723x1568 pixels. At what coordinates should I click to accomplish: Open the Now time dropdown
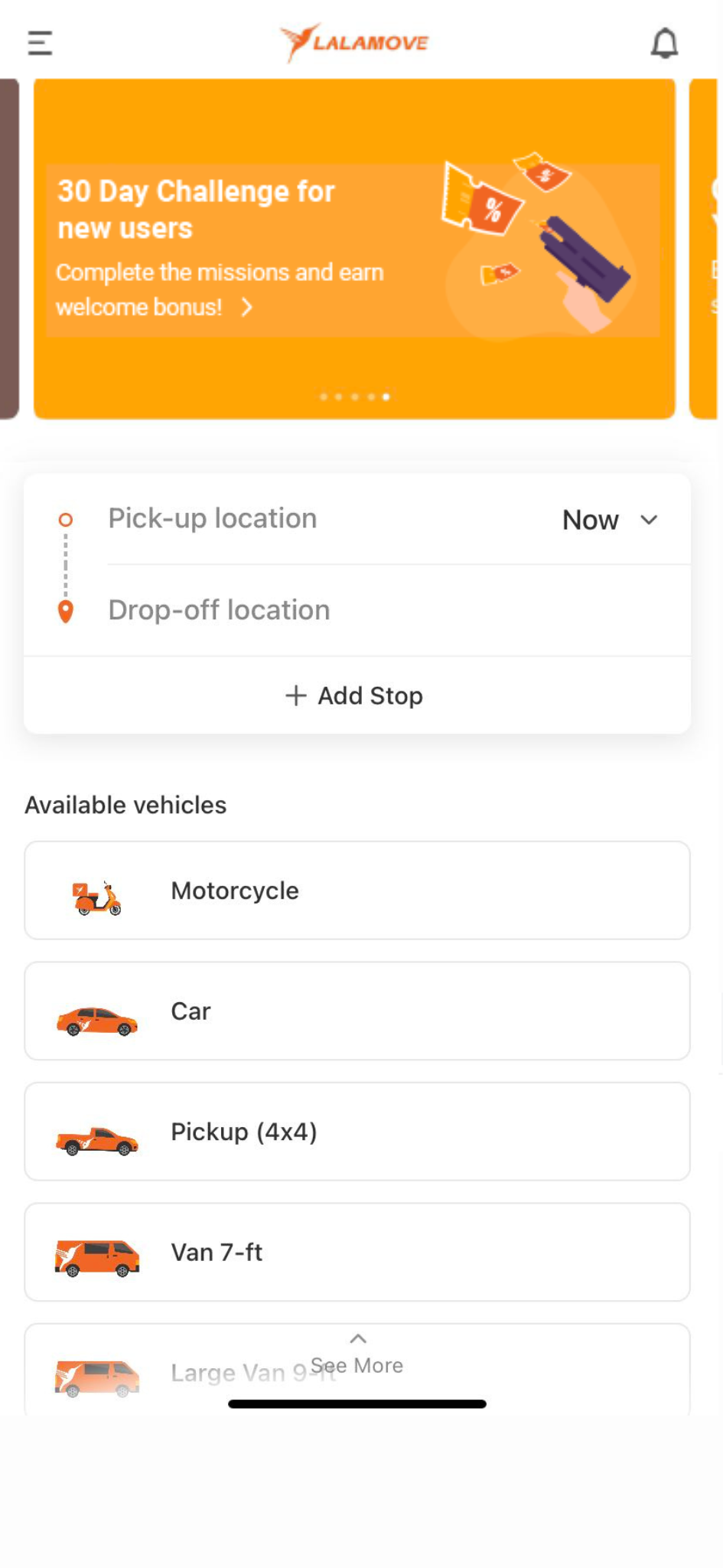click(611, 520)
